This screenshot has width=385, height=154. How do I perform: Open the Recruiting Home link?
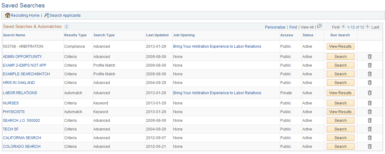coord(25,15)
